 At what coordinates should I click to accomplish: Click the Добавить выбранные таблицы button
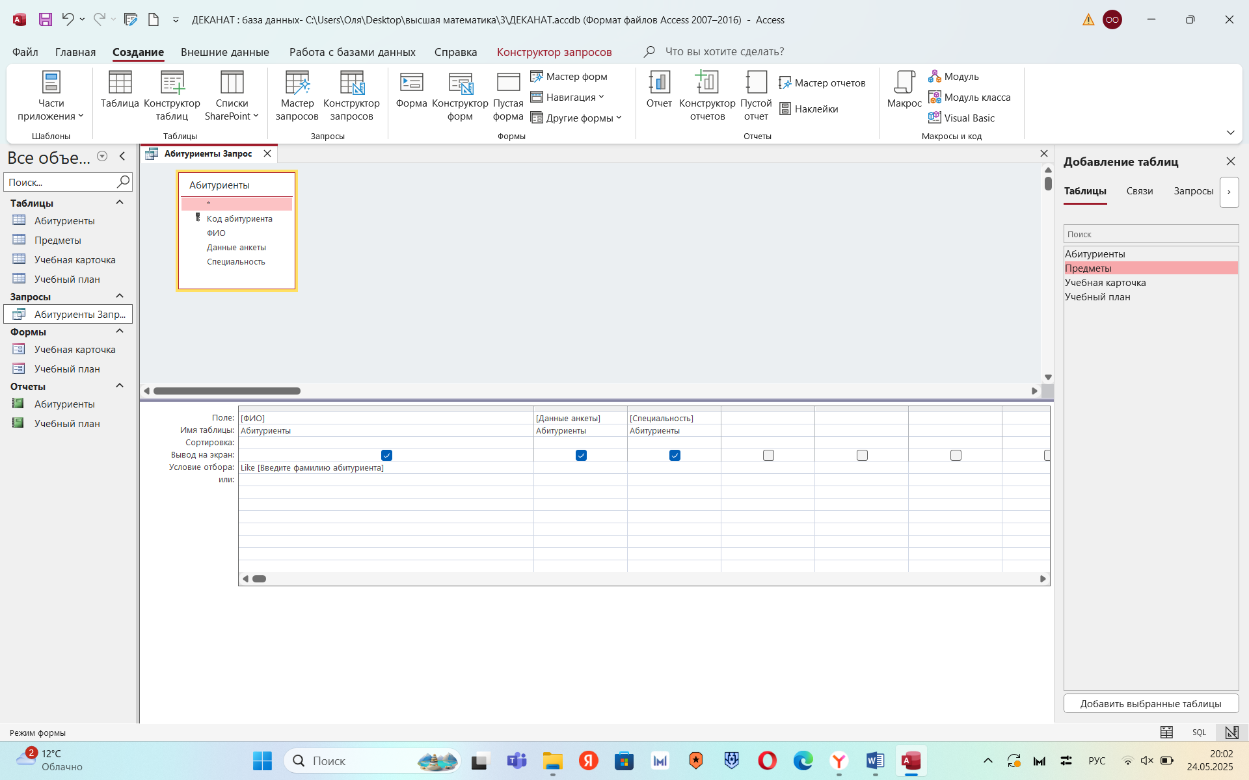pos(1150,704)
